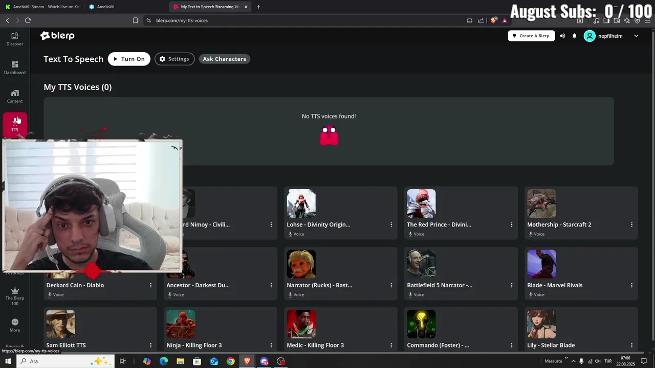Image resolution: width=655 pixels, height=368 pixels.
Task: Select Commando (Foster) thumbnail
Action: click(421, 324)
